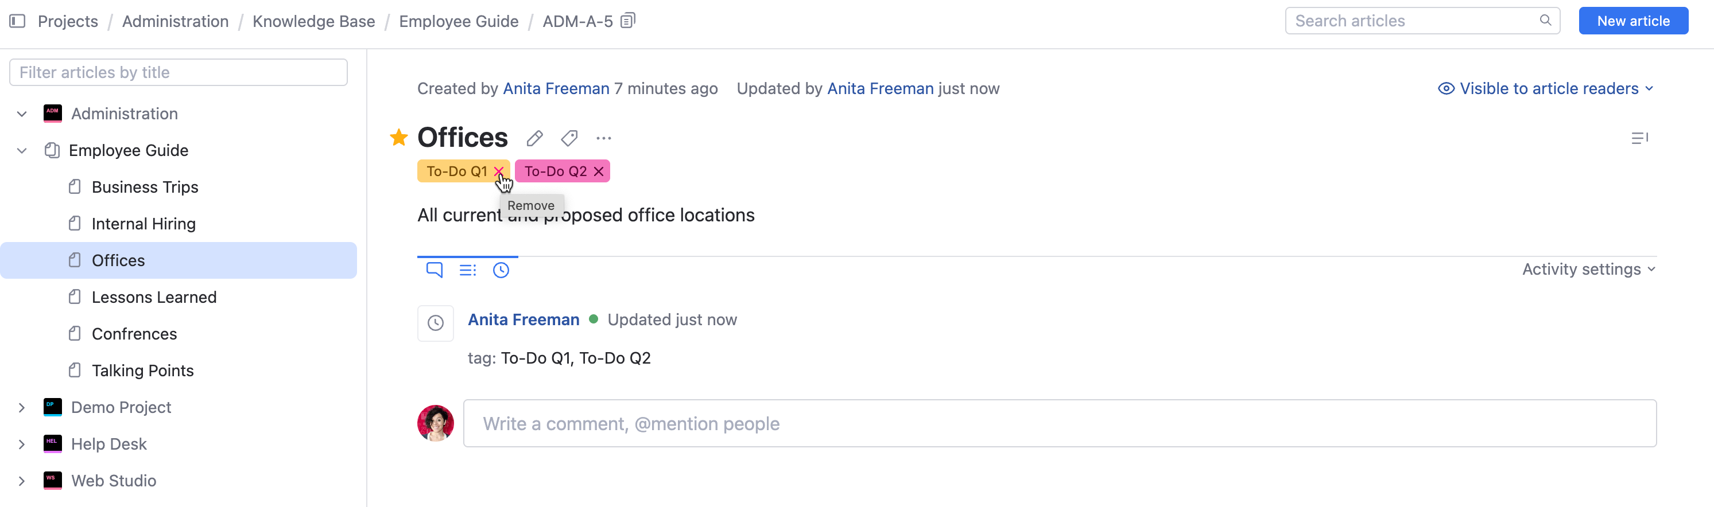Switch to the history clock tab
Viewport: 1714px width, 507px height.
[501, 270]
